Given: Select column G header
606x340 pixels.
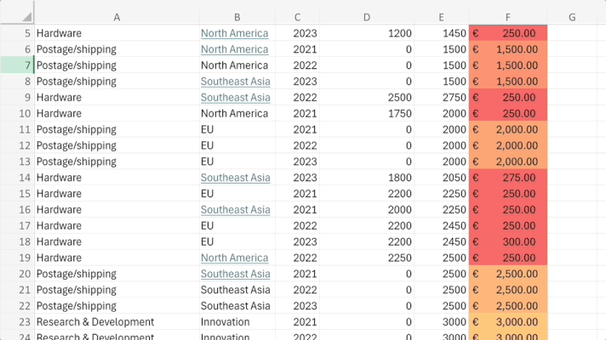Looking at the screenshot, I should point(572,17).
